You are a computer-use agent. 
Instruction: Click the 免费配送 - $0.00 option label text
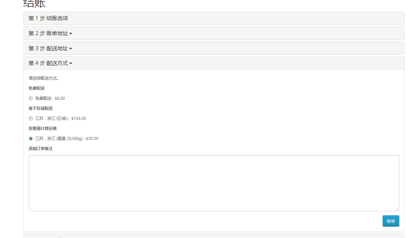point(50,98)
